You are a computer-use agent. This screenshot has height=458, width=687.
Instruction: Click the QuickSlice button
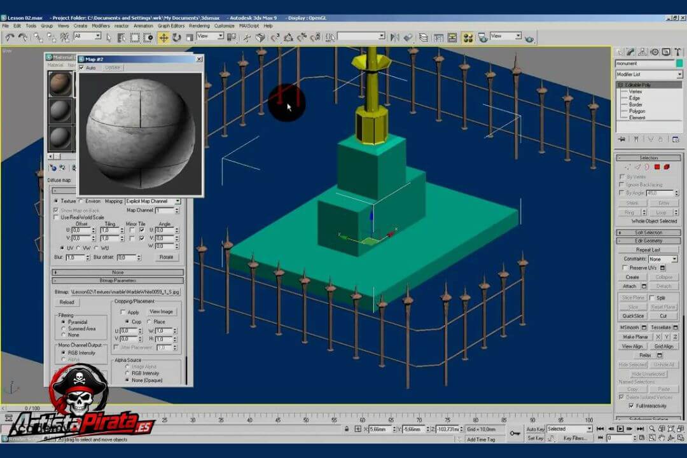[633, 316]
